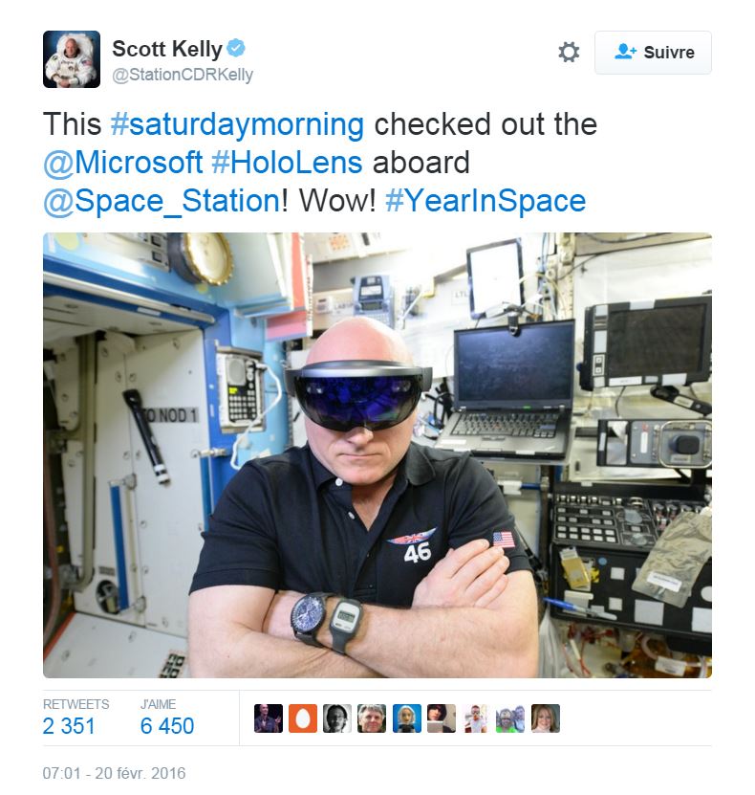
Task: Open the #saturdaymorning hashtag
Action: 237,124
